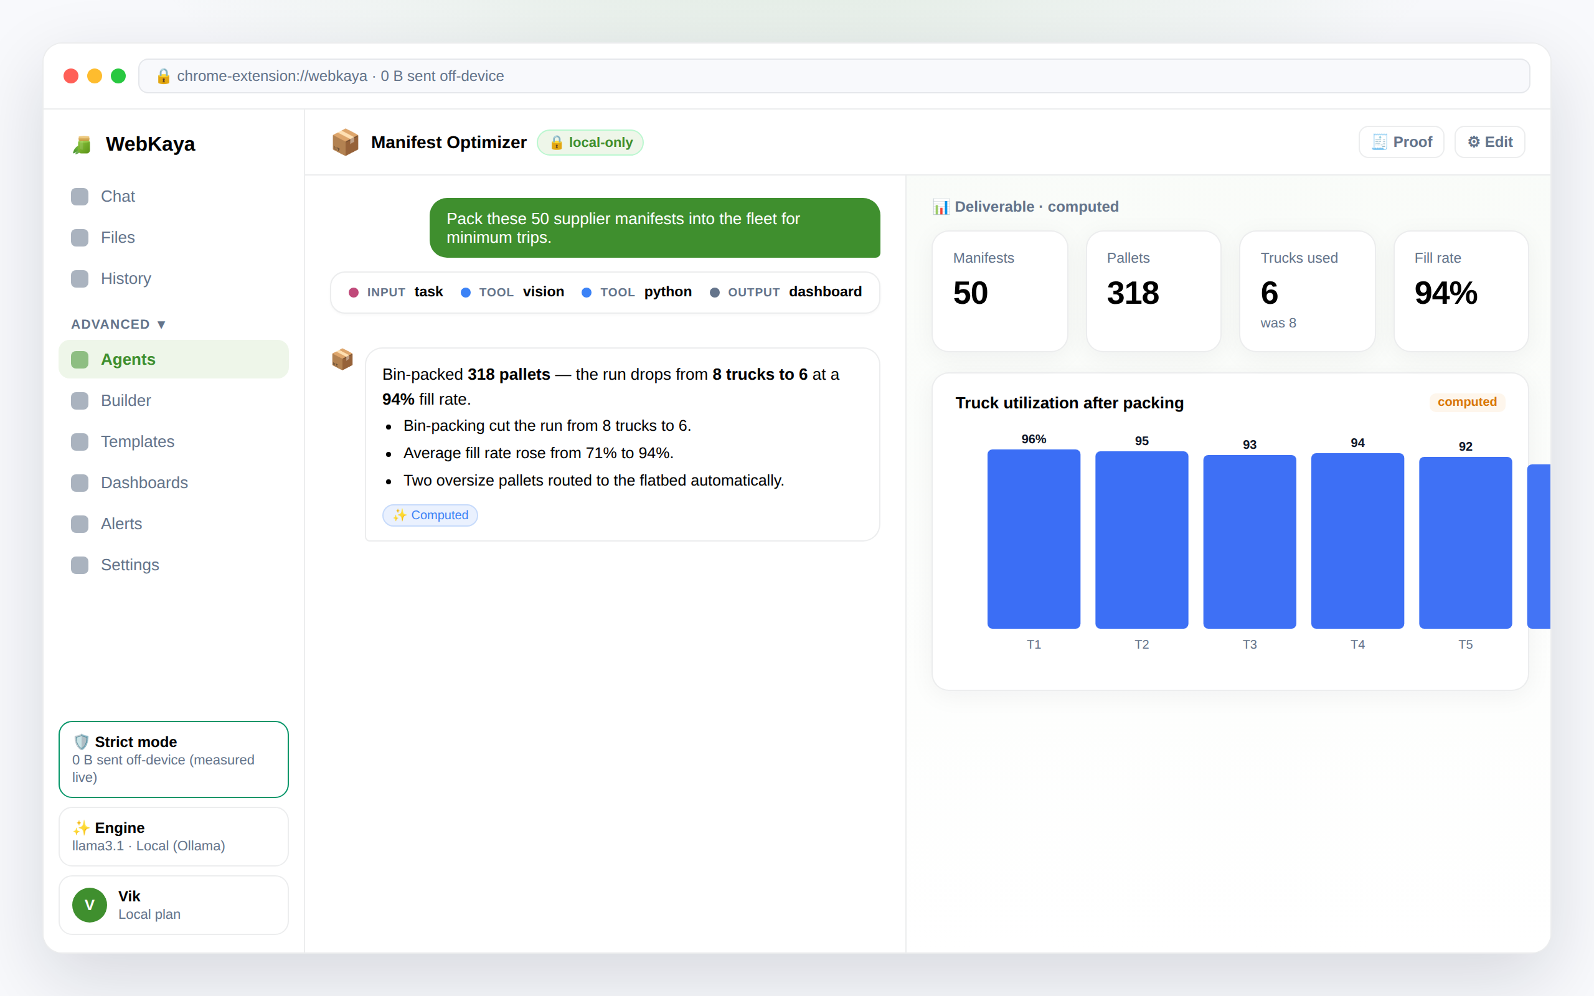
Task: Click the blue TOOL python dot
Action: [587, 293]
